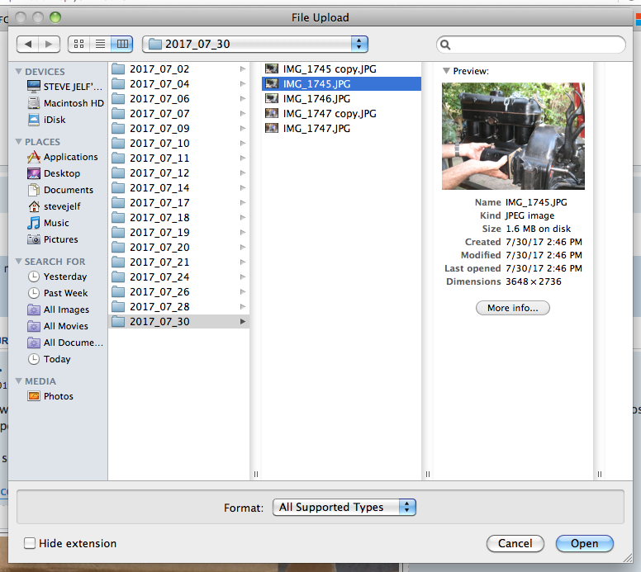641x572 pixels.
Task: Switch to icon view mode
Action: coord(79,44)
